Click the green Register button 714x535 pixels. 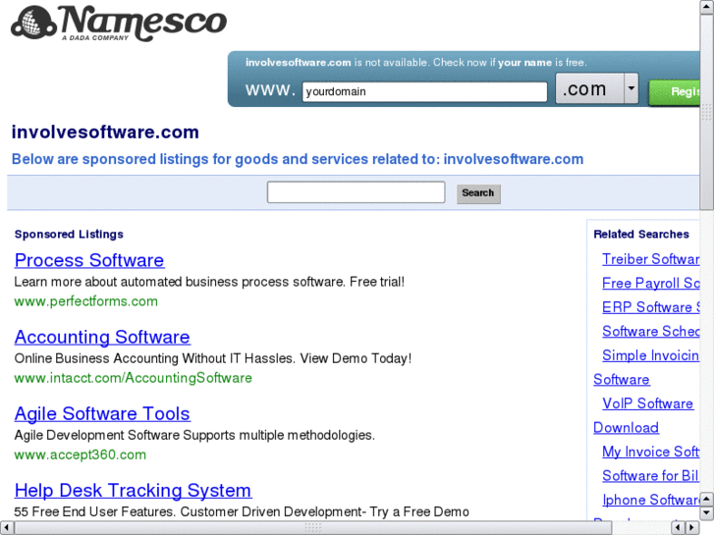675,92
